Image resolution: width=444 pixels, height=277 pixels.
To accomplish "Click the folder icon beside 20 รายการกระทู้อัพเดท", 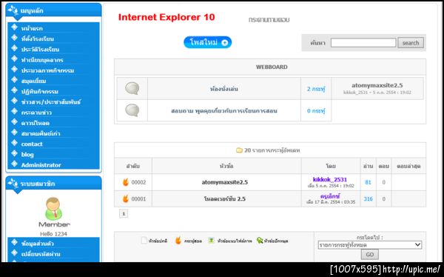I will [239, 150].
